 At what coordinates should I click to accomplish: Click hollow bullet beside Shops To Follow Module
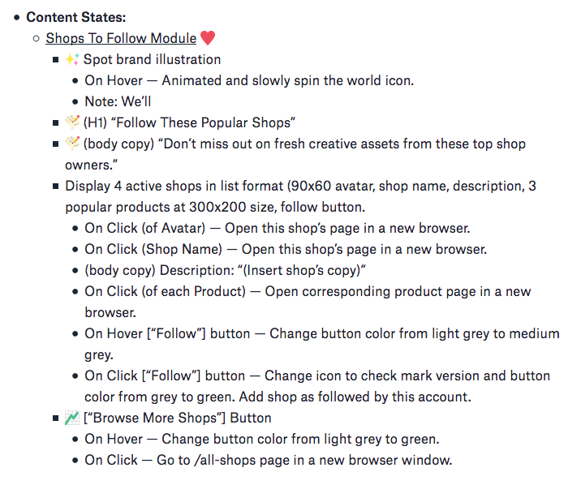coord(37,39)
